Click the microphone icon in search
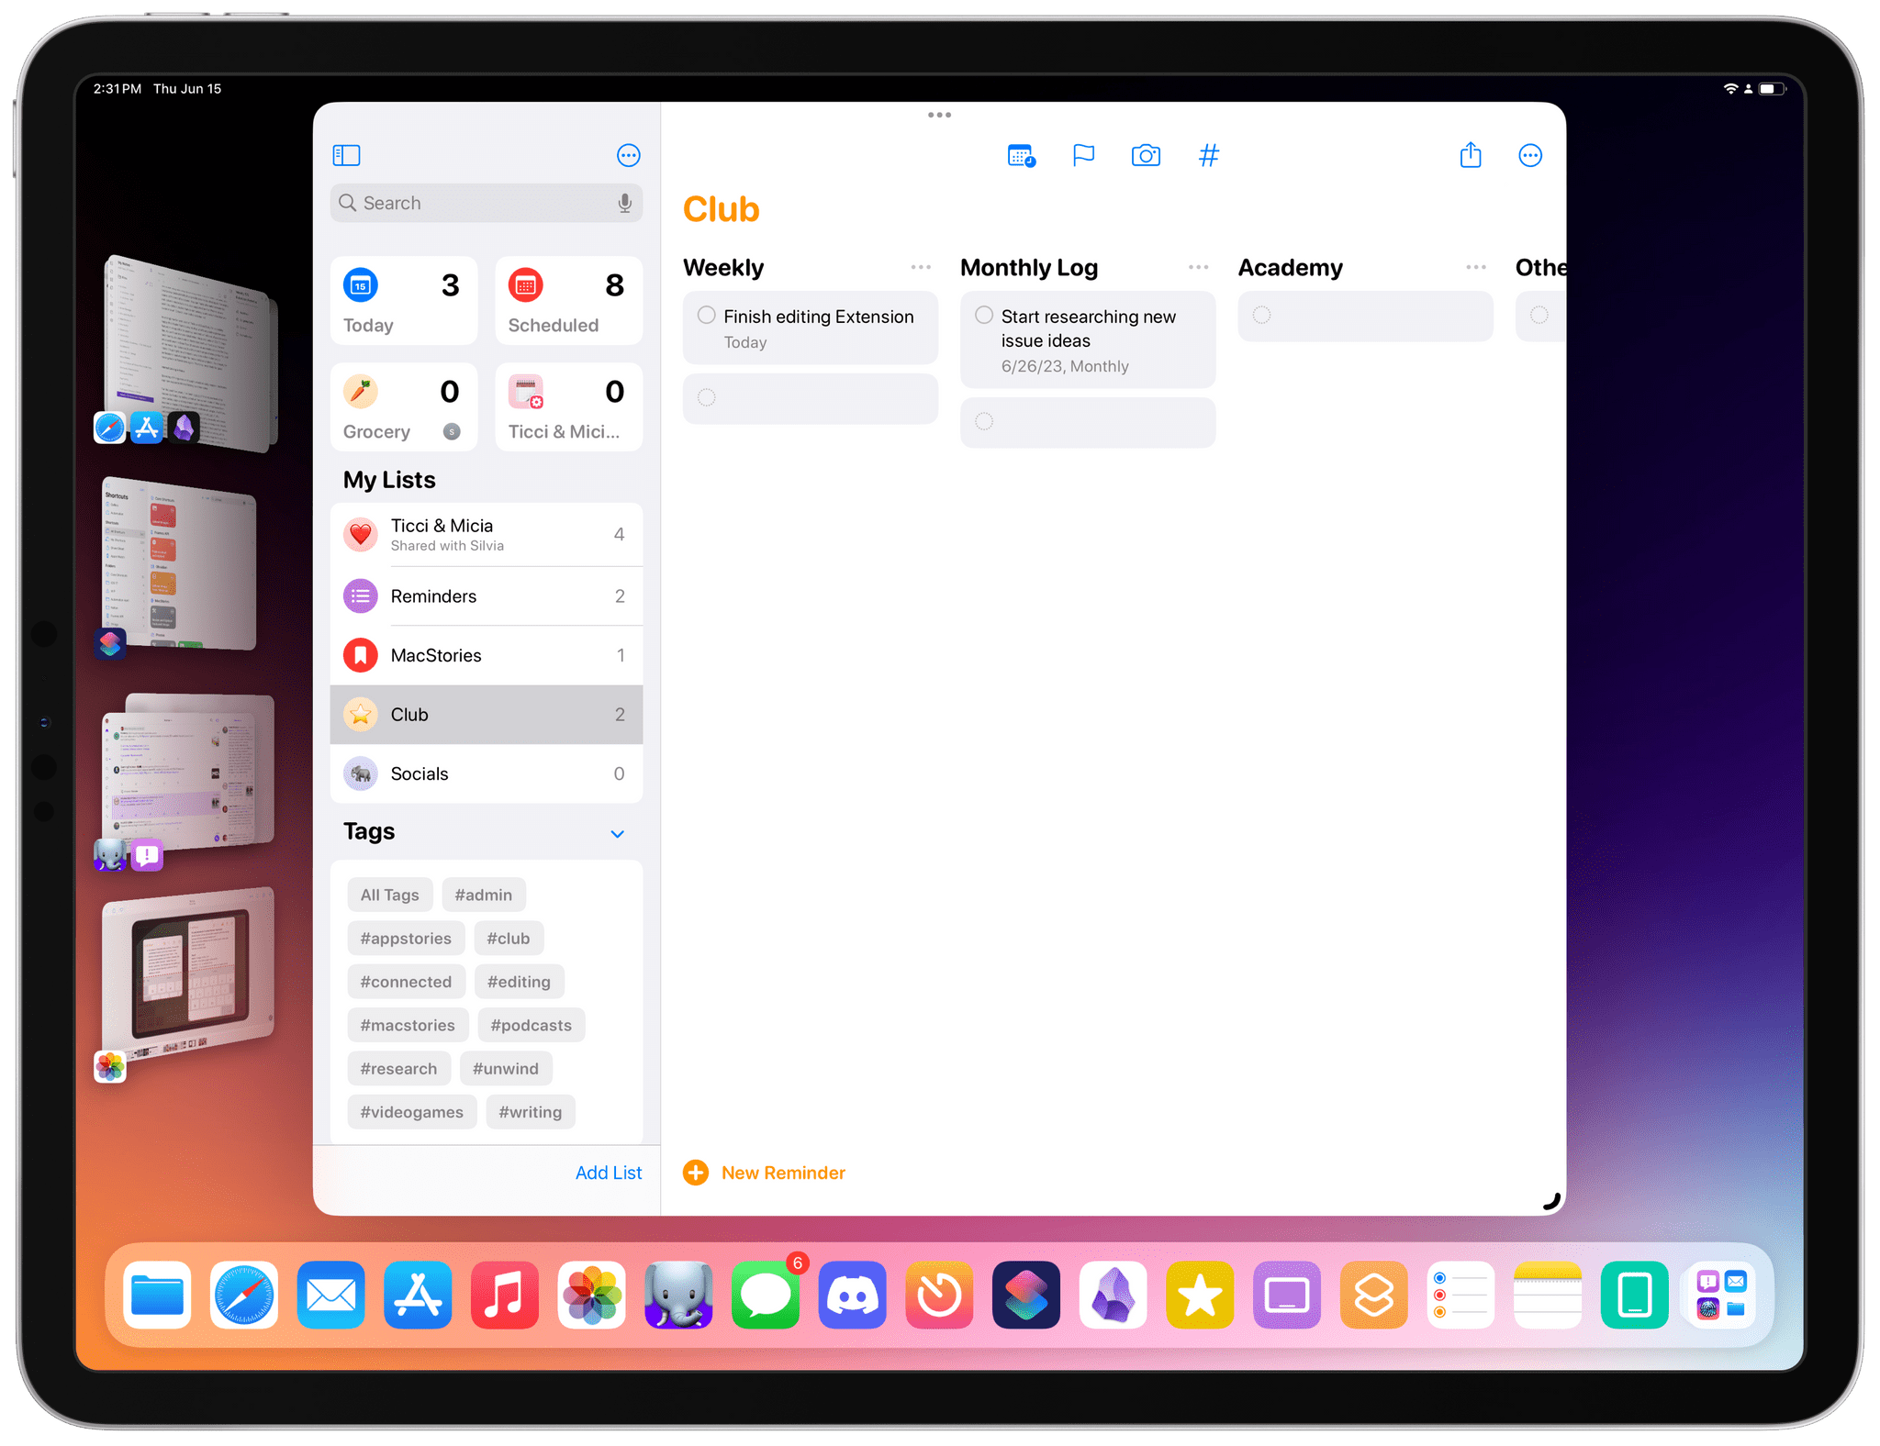1880x1446 pixels. pos(624,202)
